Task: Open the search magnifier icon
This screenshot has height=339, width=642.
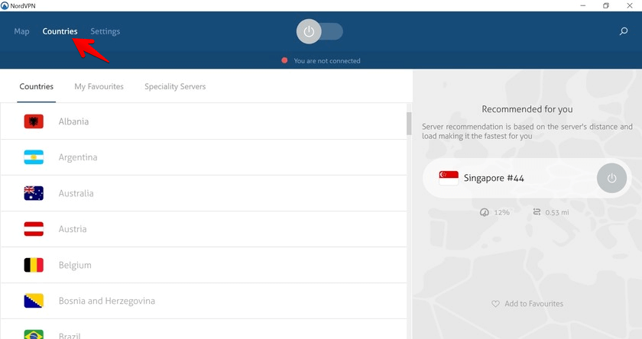Action: coord(623,31)
